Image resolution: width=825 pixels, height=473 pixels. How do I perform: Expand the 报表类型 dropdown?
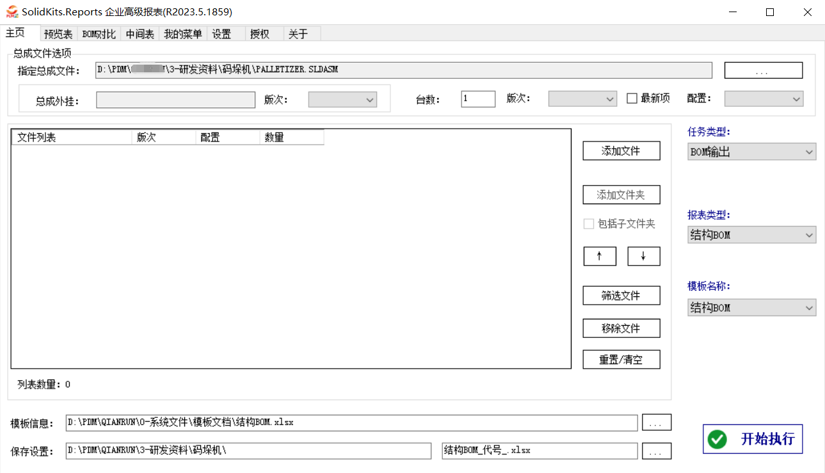(751, 235)
